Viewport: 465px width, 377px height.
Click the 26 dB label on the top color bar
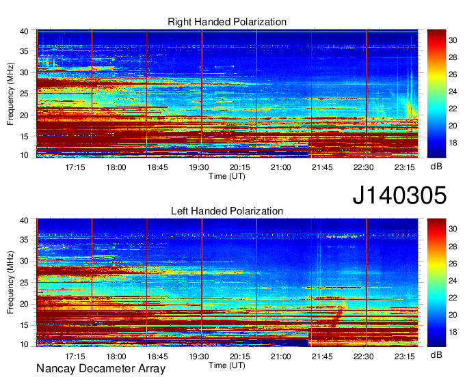[x=453, y=74]
